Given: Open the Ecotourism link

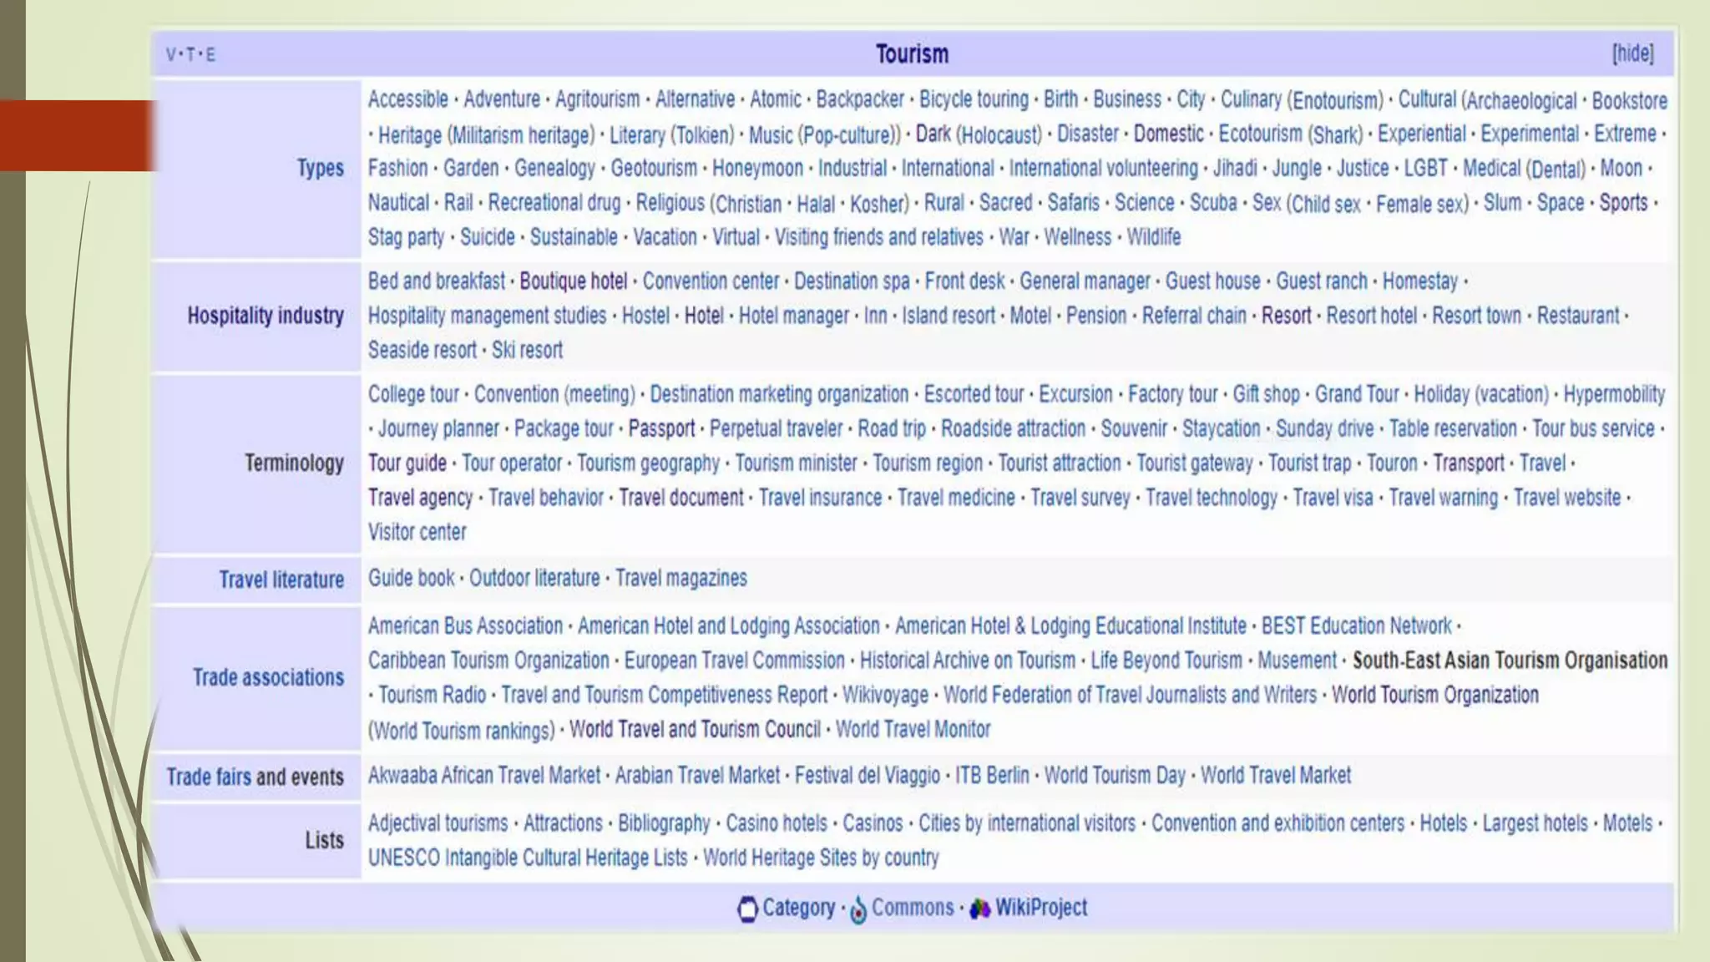Looking at the screenshot, I should 1260,134.
